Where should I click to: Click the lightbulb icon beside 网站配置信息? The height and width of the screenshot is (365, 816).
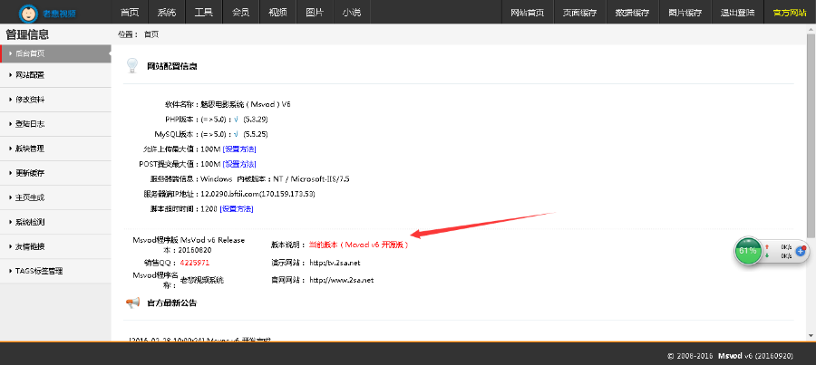coord(132,66)
